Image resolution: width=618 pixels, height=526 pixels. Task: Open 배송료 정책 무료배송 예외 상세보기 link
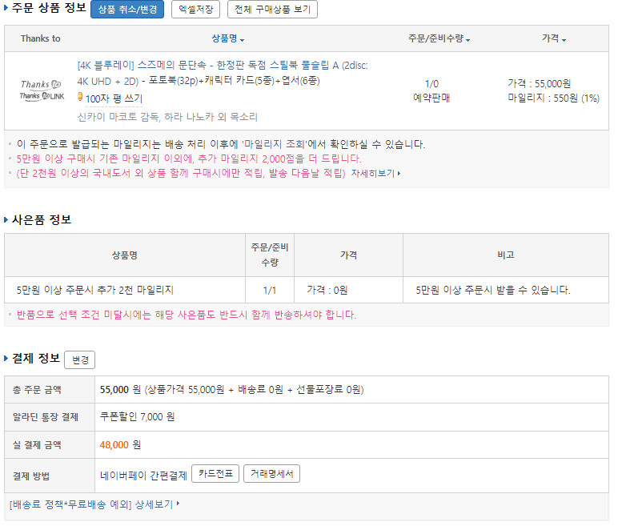coord(94,504)
